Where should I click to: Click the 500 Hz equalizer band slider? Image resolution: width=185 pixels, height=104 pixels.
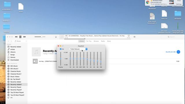[x=84, y=59]
